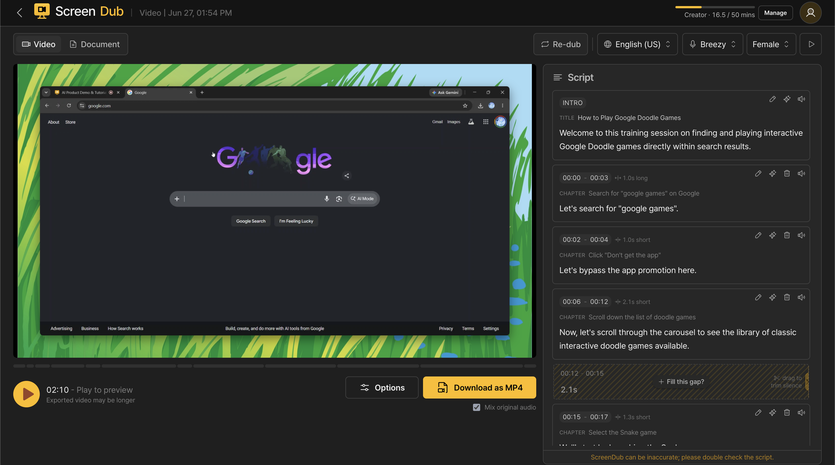Viewport: 835px width, 465px height.
Task: Switch to the Video tab
Action: tap(38, 44)
